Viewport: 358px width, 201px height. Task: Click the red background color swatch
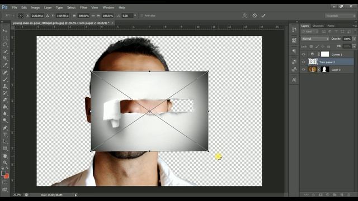[x=7, y=176]
